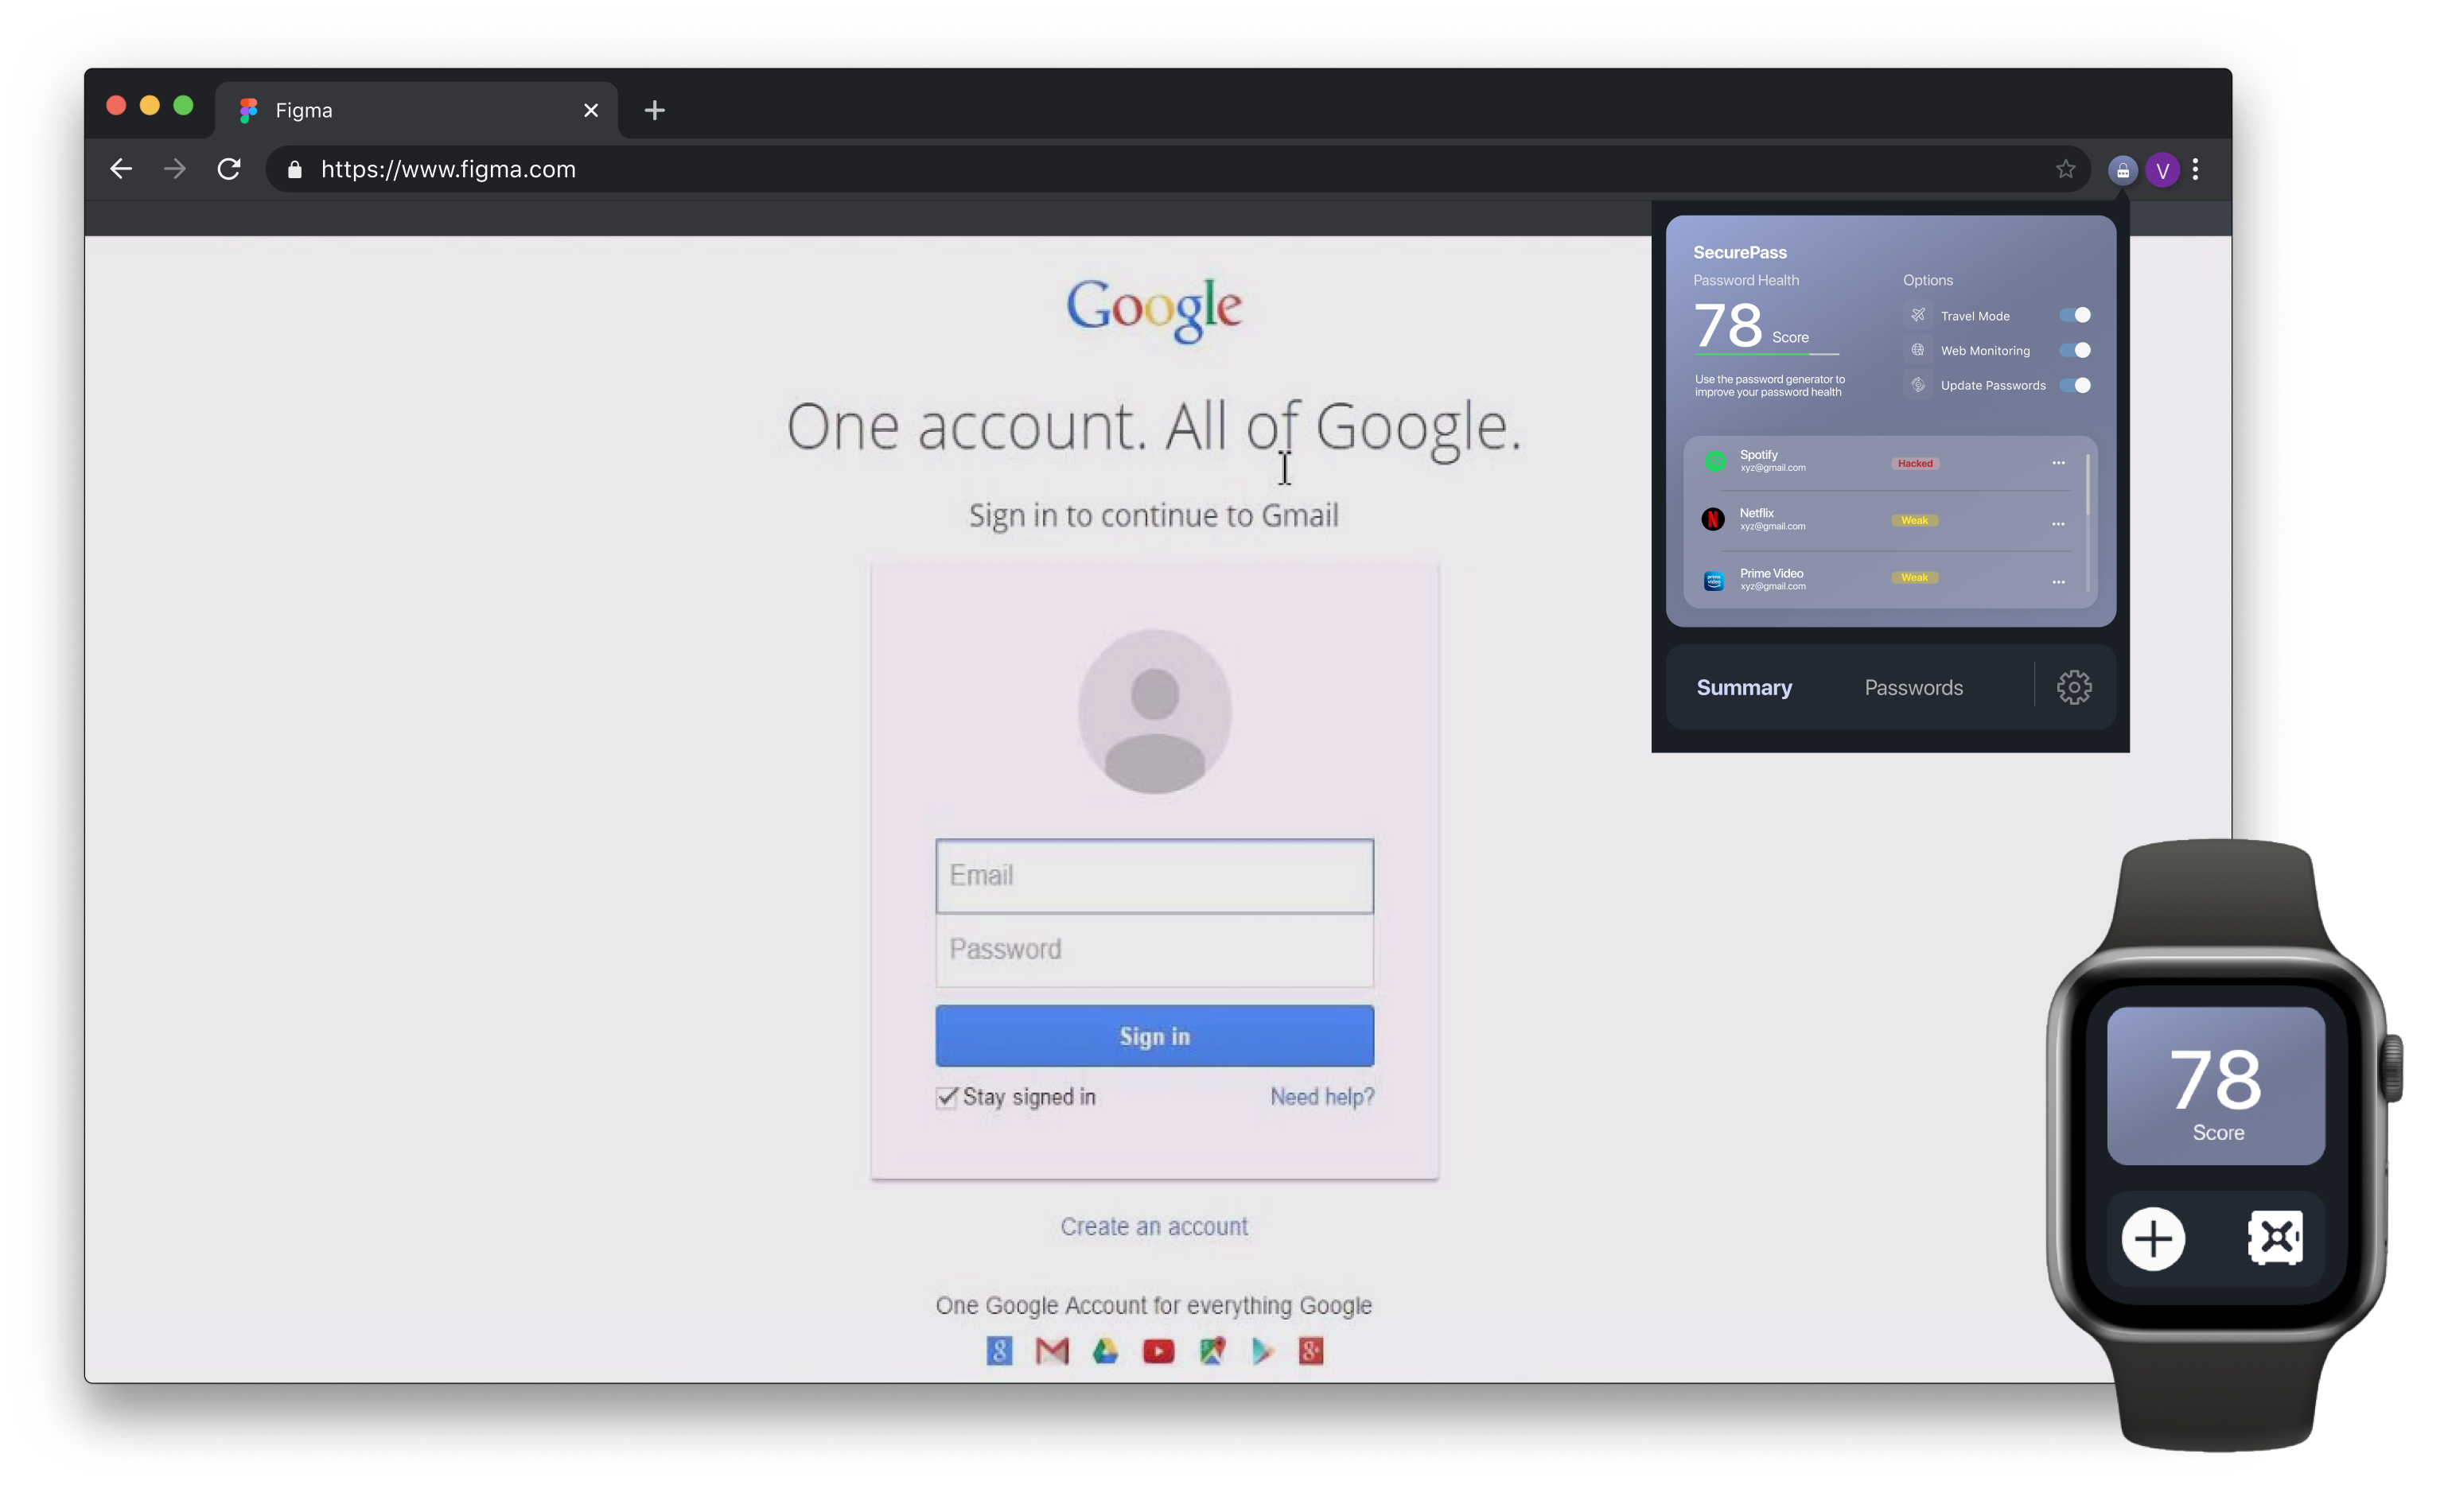Switch to the Passwords tab

[x=1914, y=687]
